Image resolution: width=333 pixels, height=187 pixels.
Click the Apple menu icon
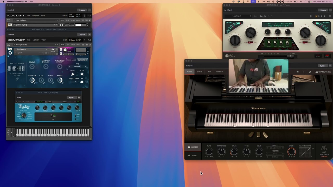coord(3,2)
